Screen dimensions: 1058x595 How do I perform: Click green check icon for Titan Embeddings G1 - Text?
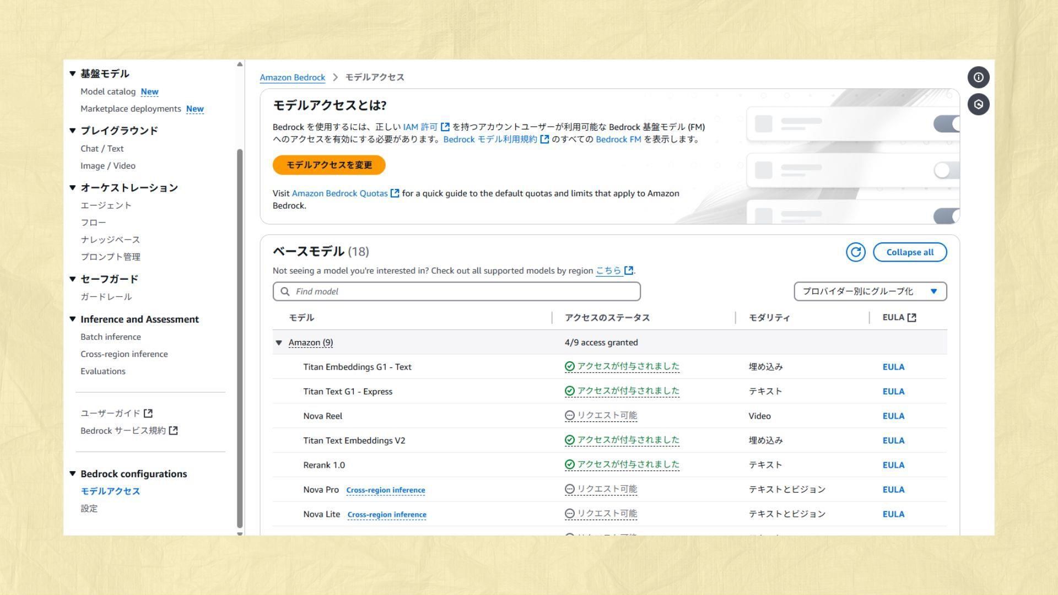coord(570,366)
